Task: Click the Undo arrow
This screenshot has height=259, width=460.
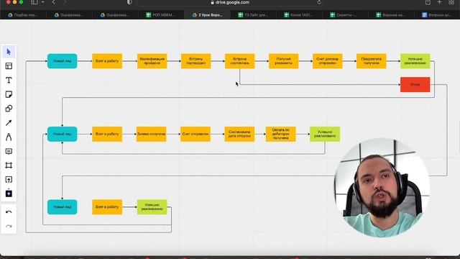Action: click(x=9, y=212)
